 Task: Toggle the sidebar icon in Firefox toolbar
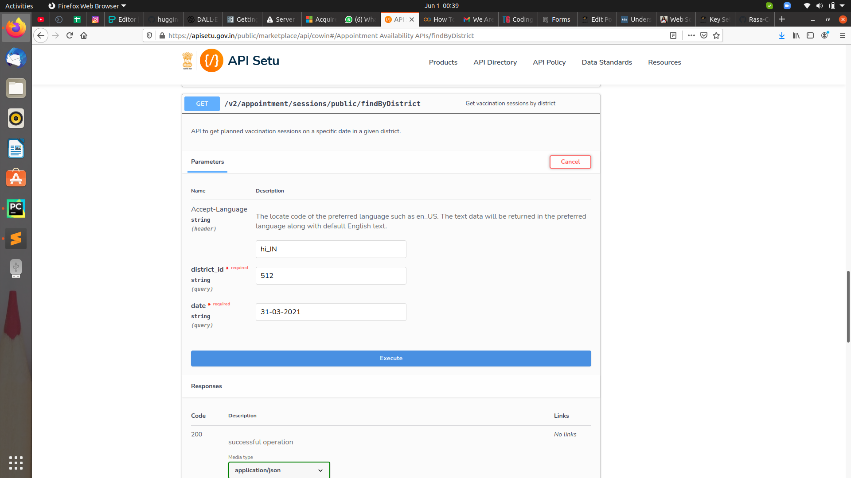pyautogui.click(x=811, y=35)
